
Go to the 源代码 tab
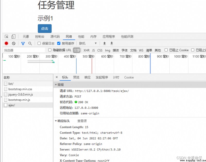tap(55, 36)
